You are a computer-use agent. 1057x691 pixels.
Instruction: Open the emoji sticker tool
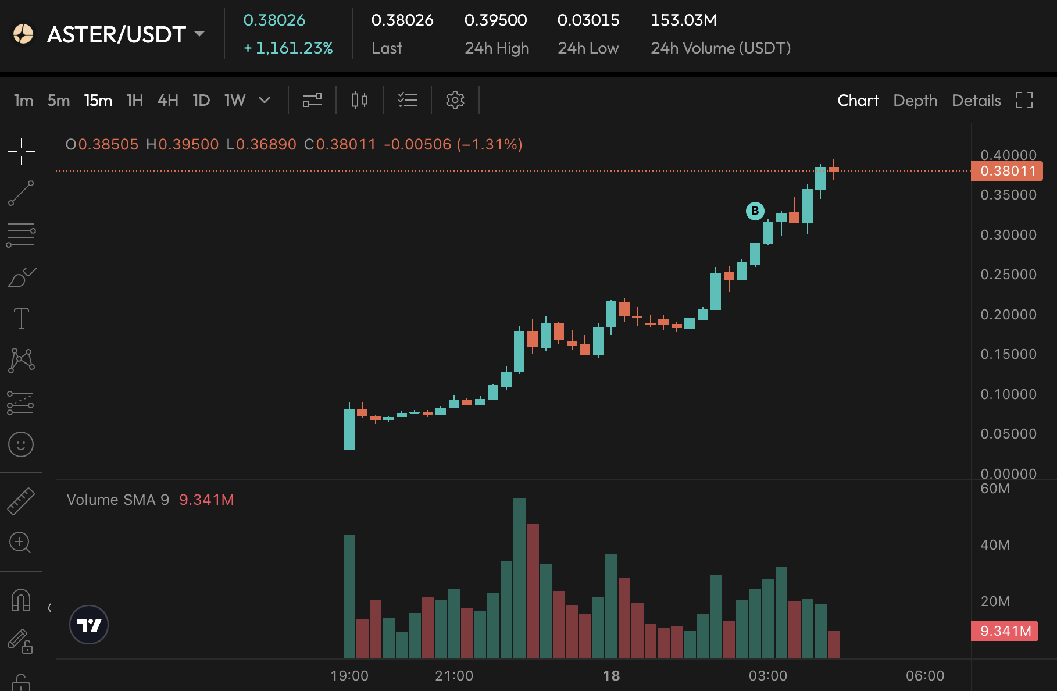click(21, 445)
